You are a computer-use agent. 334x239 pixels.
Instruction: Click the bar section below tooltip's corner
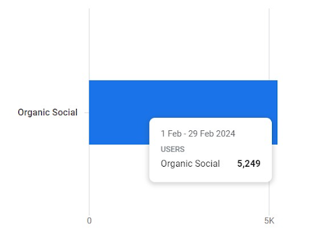pyautogui.click(x=275, y=132)
